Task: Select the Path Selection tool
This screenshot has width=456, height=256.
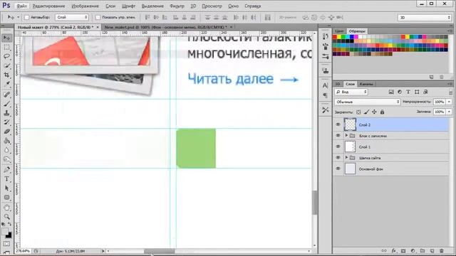Action: click(6, 188)
